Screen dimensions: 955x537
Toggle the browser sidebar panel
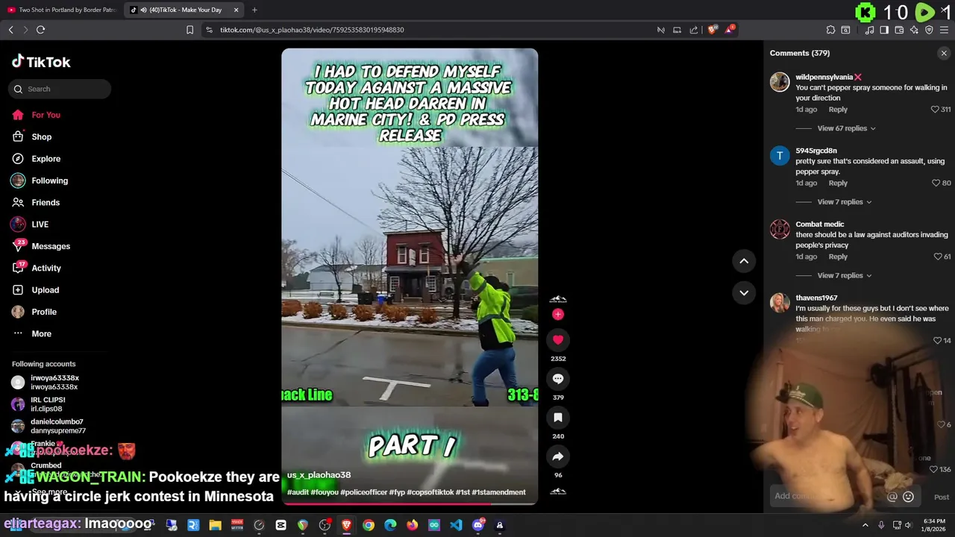[x=884, y=30]
